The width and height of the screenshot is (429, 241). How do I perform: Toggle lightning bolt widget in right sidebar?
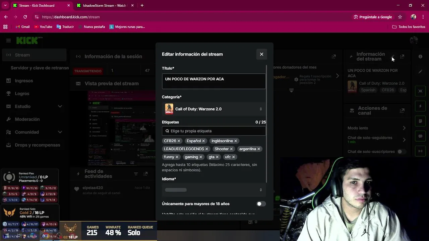tap(420, 106)
